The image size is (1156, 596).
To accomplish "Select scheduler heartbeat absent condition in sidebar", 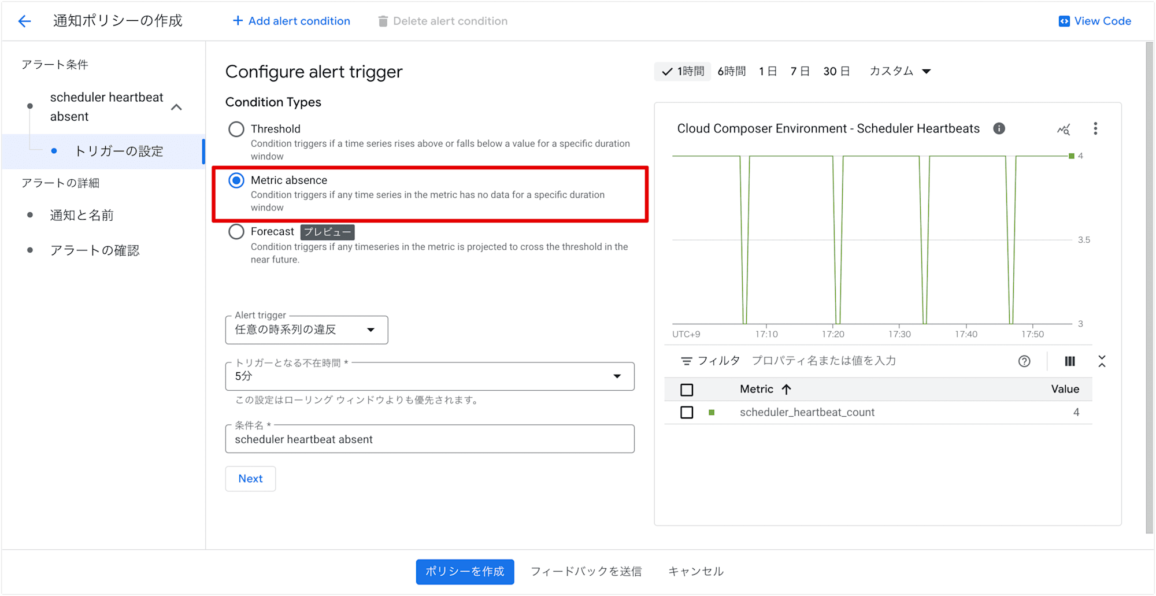I will 106,107.
